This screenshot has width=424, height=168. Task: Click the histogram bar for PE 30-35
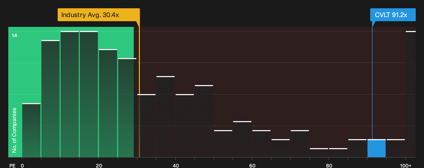click(x=146, y=126)
